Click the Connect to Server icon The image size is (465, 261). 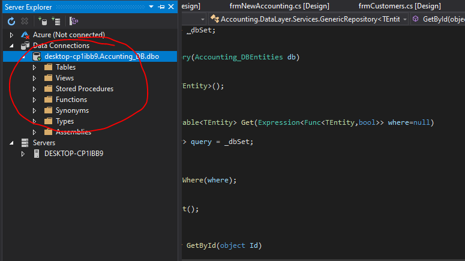tap(58, 21)
